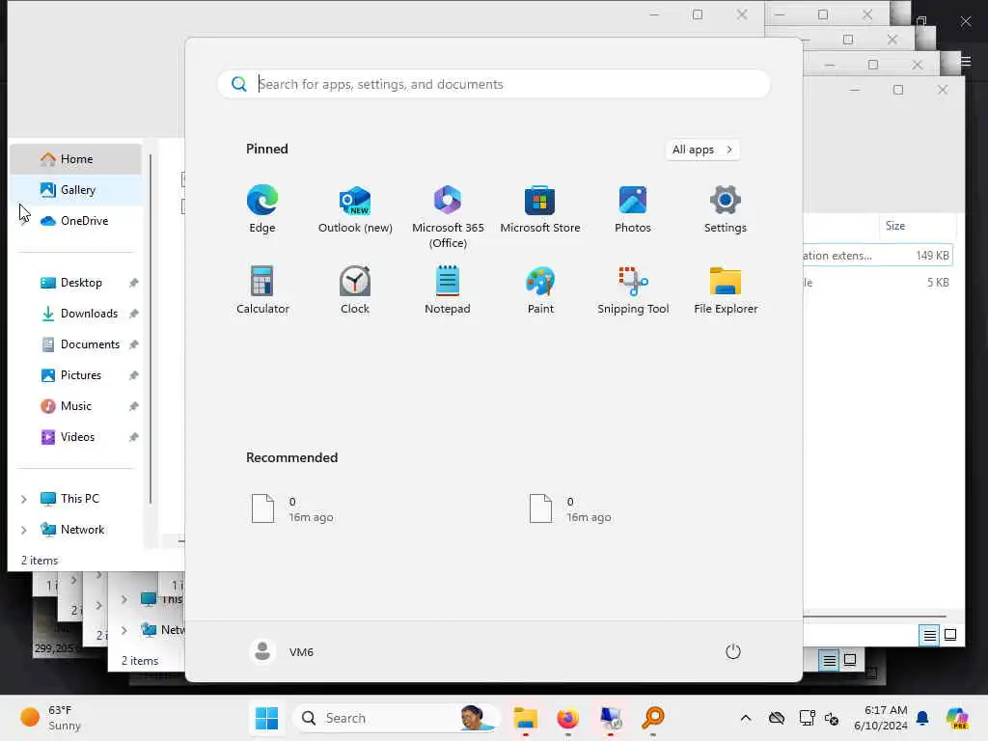Click the pin icon next to Videos
The width and height of the screenshot is (988, 741).
pyautogui.click(x=133, y=437)
